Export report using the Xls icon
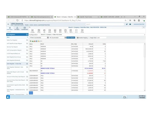Screen dimensions: 152x114 coord(44,31)
